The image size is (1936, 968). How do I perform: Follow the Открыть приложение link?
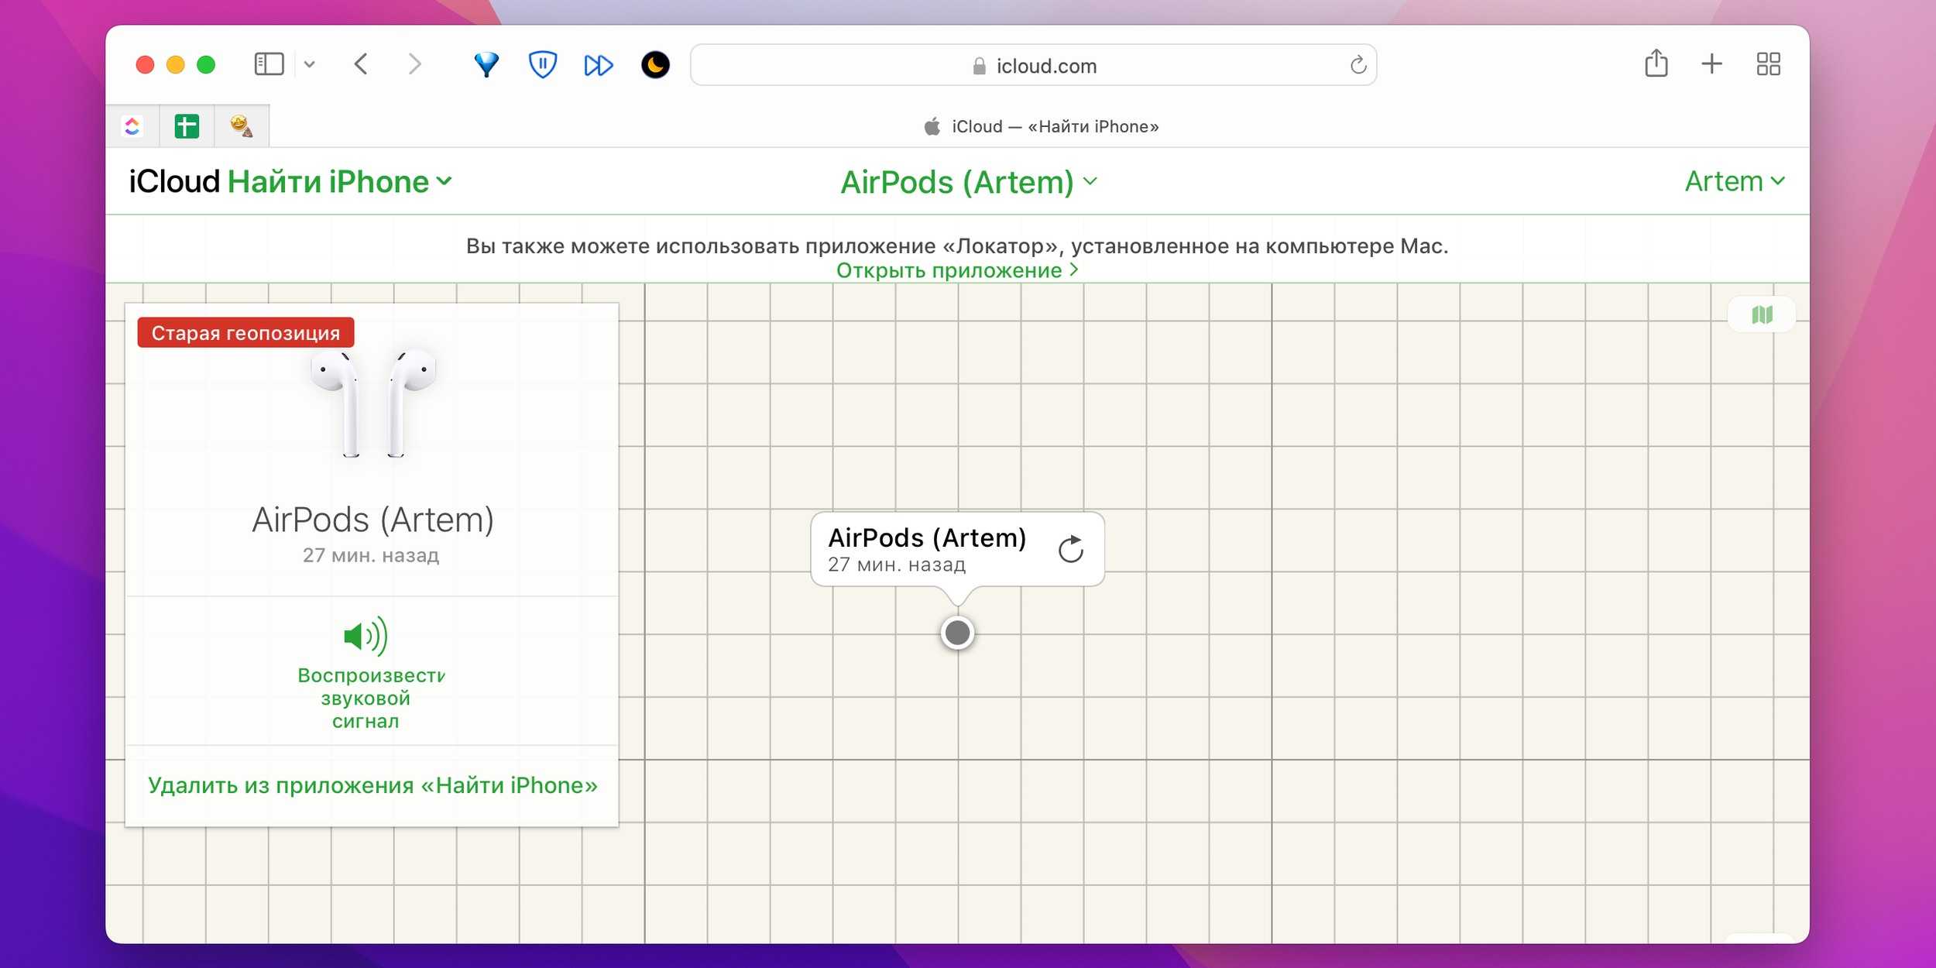tap(957, 270)
